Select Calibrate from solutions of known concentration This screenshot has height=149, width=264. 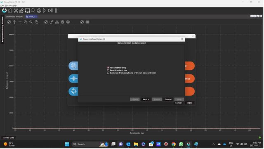tap(132, 73)
